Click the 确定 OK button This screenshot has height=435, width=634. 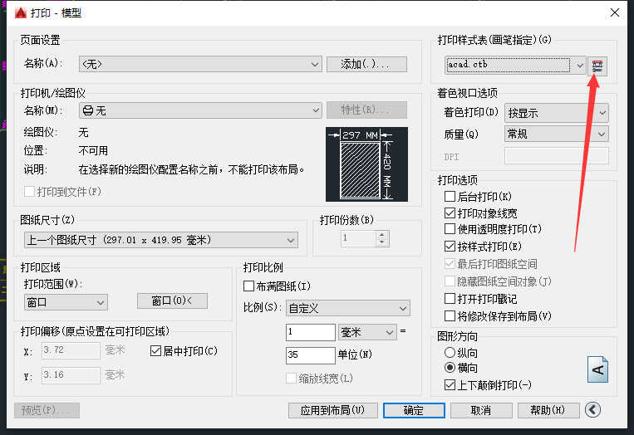(413, 410)
